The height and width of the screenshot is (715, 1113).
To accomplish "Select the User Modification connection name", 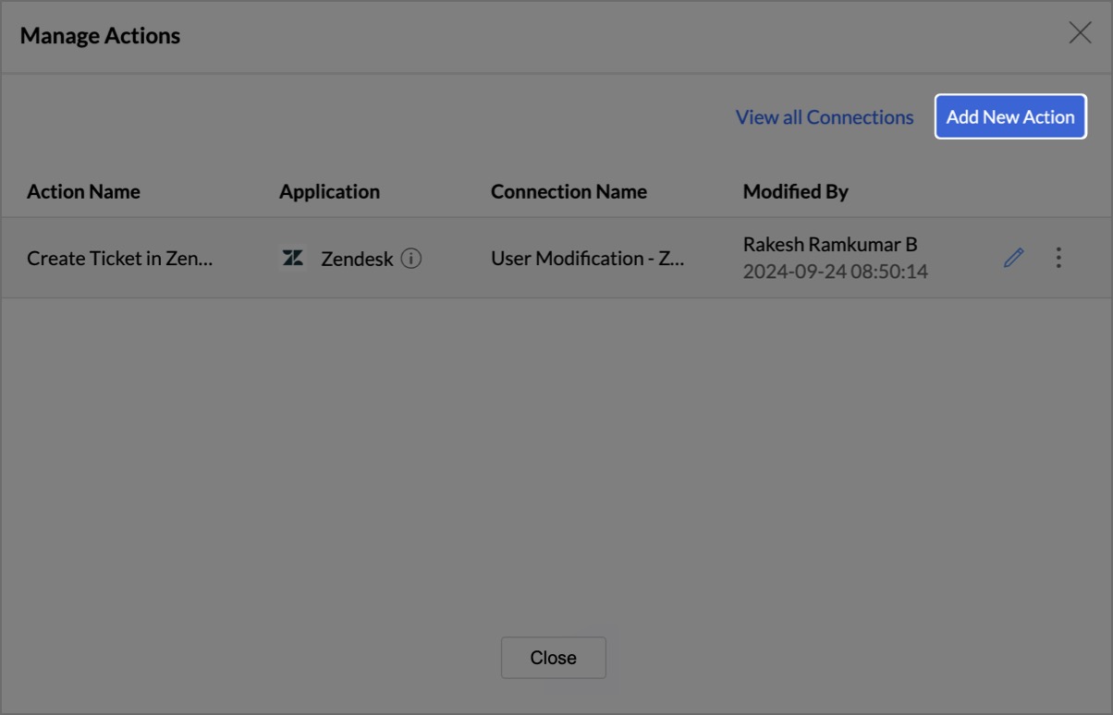I will [588, 259].
